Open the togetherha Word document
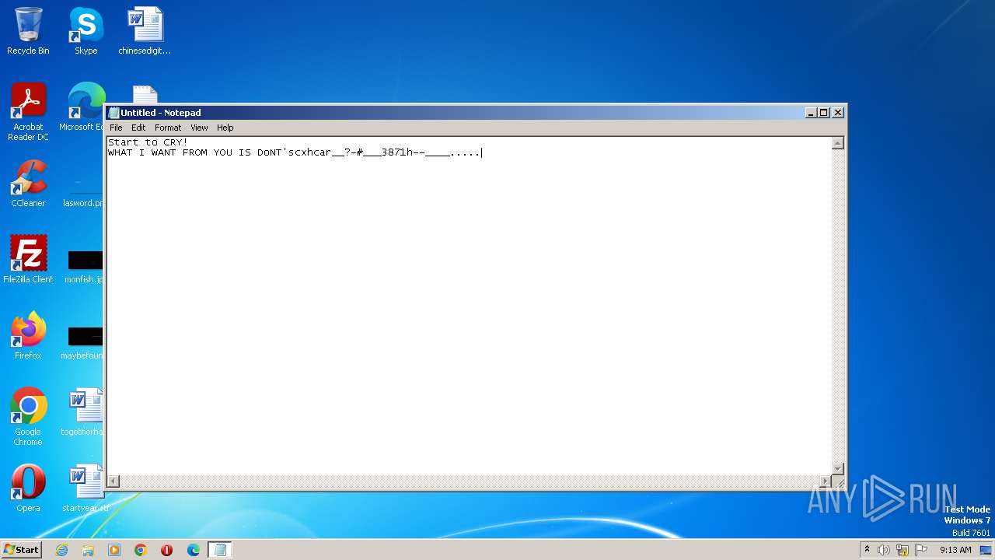This screenshot has height=560, width=995. 83,413
